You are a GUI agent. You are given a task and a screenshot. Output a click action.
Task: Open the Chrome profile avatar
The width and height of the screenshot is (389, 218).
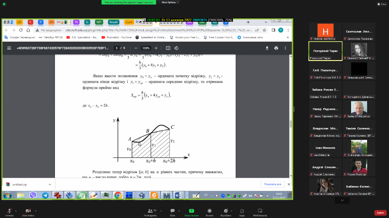[281, 30]
